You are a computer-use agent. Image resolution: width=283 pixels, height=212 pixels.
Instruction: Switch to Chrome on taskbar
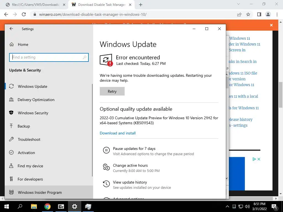click(x=48, y=206)
